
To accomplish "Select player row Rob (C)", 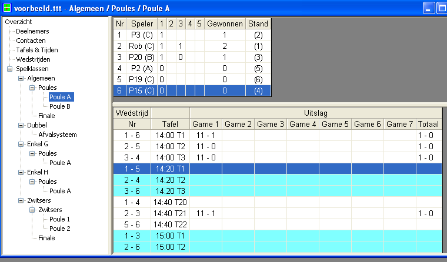I will coord(141,46).
